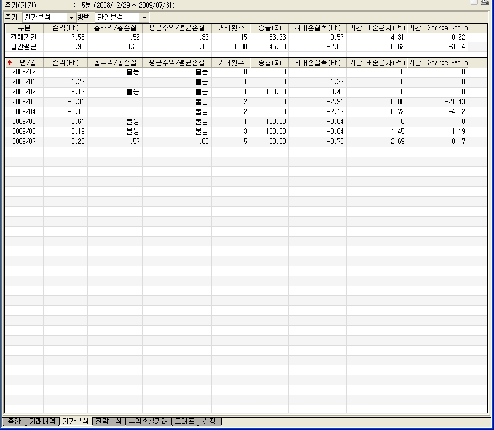The width and height of the screenshot is (494, 430).
Task: Click the red sort arrow in 년/월 header
Action: point(9,63)
